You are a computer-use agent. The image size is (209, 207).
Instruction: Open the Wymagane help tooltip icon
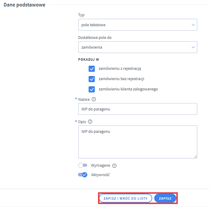click(115, 165)
